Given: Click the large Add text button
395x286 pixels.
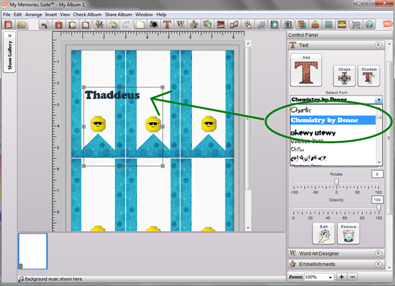Looking at the screenshot, I should (x=306, y=70).
